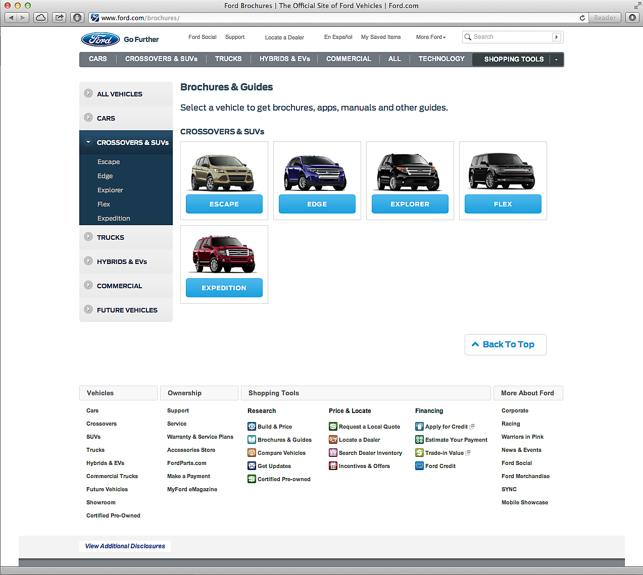Open My Saved Items link
Viewport: 643px width, 575px height.
[x=381, y=37]
